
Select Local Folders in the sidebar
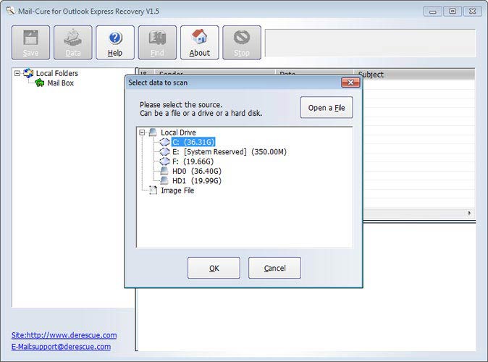57,73
